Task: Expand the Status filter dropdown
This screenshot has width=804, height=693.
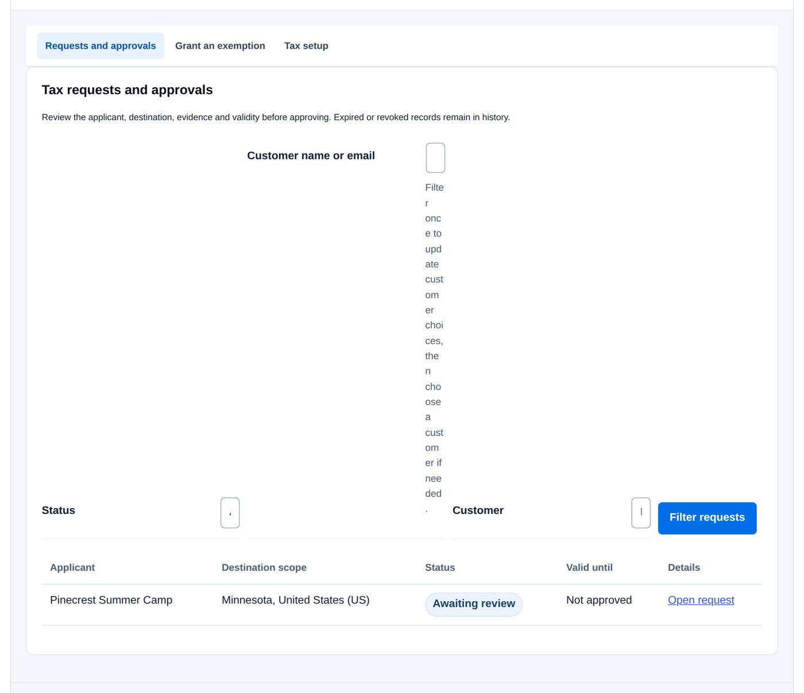Action: point(230,513)
